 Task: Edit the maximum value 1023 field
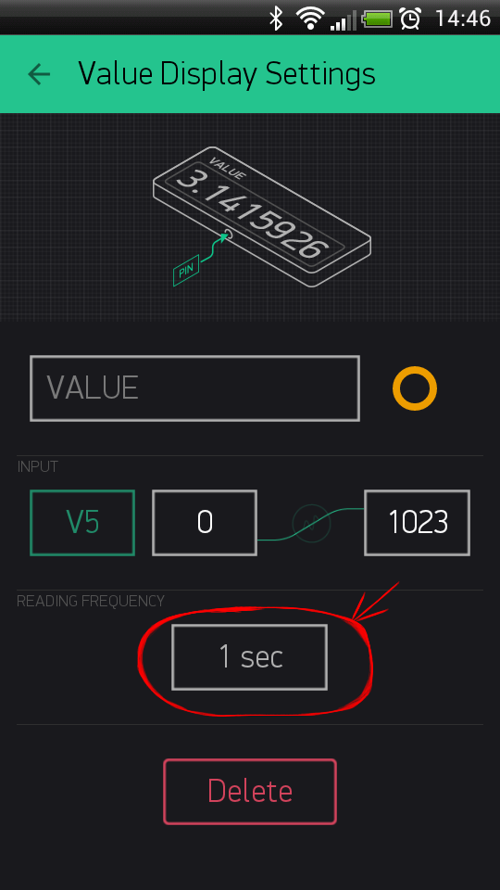tap(418, 523)
